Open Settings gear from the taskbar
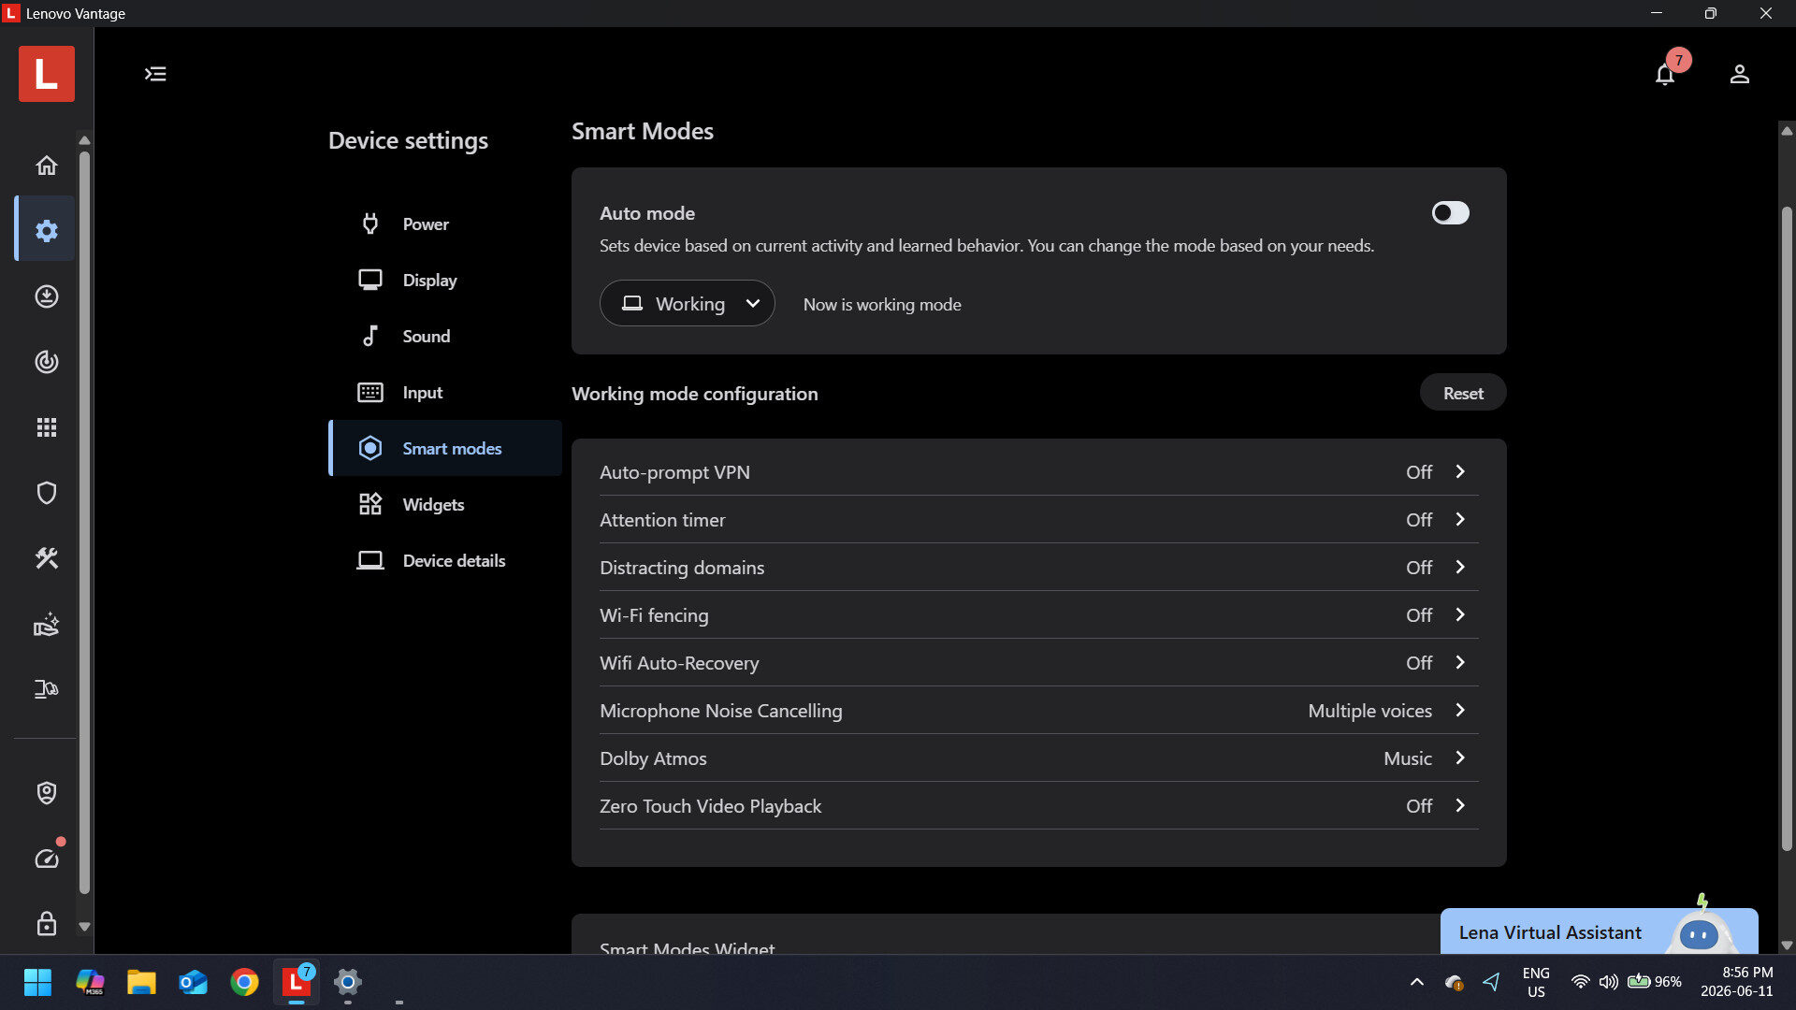 348,982
